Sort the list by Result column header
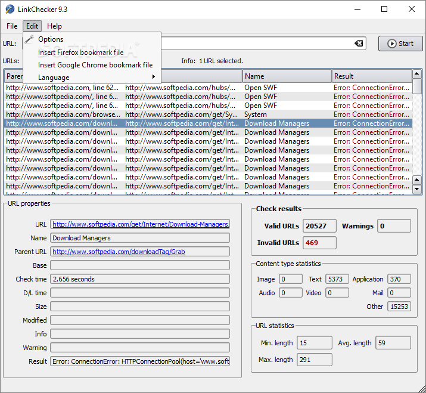426x393 pixels. click(x=372, y=76)
